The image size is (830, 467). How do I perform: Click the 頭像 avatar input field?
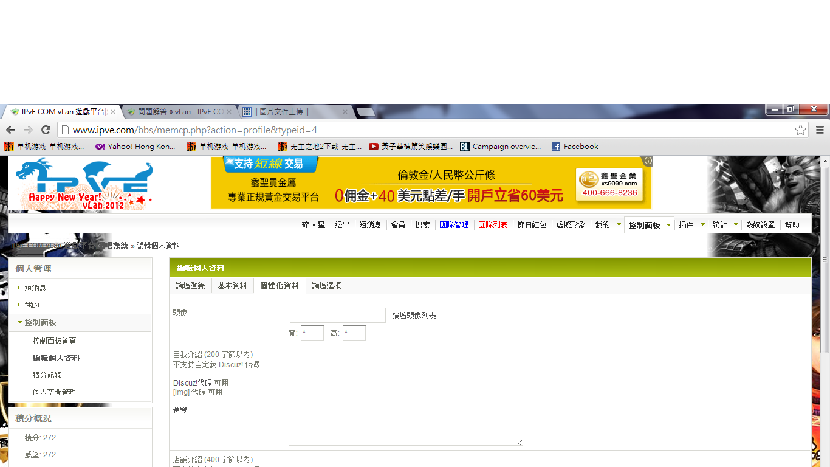pyautogui.click(x=337, y=315)
